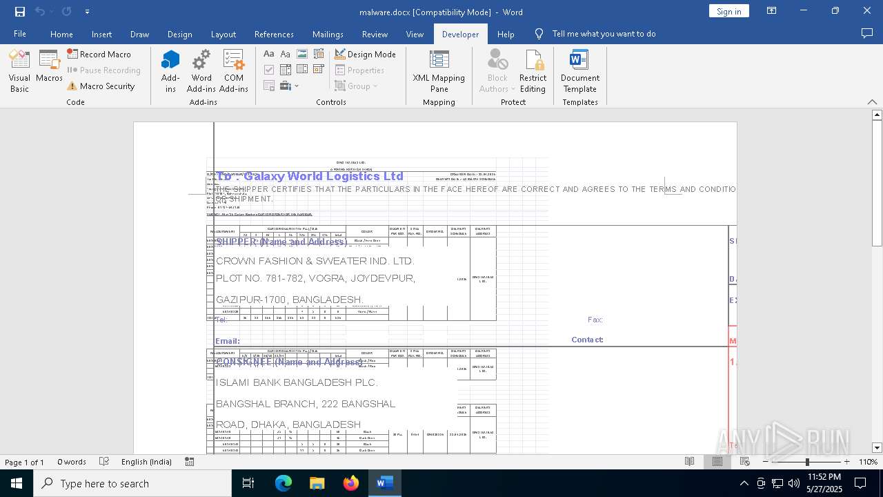The height and width of the screenshot is (497, 883).
Task: Expand Customize Quick Access Toolbar menu
Action: pos(87,12)
